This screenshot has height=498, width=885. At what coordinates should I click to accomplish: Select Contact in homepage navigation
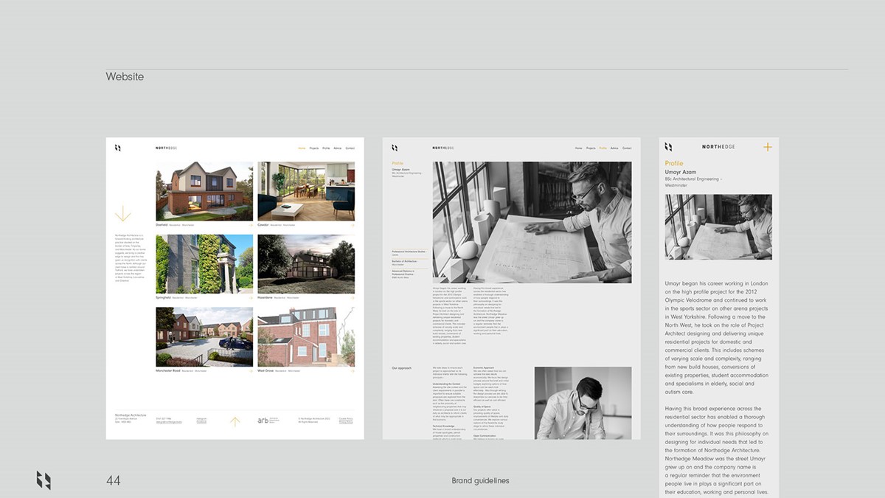(x=350, y=148)
